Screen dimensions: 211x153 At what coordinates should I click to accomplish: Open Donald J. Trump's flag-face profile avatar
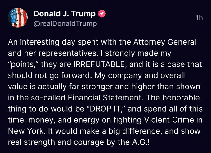point(18,18)
